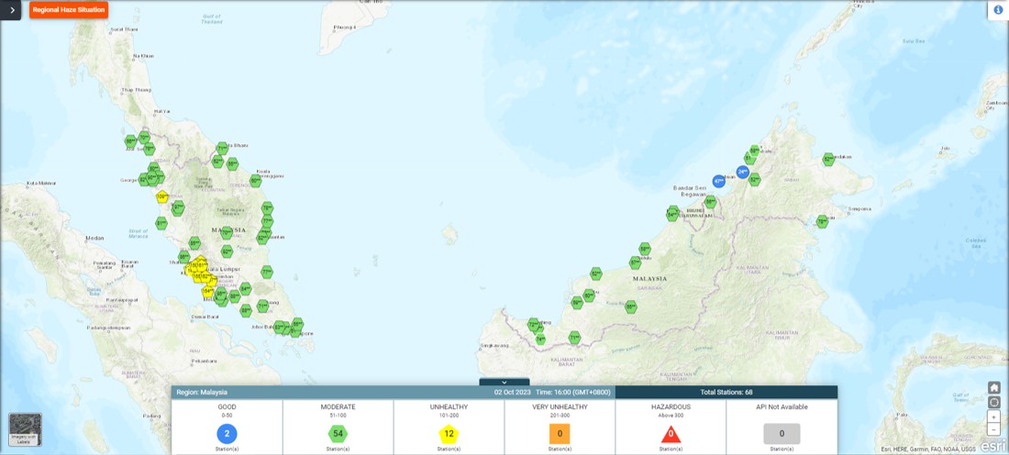Zoom in on the map
1009x455 pixels.
[x=994, y=416]
